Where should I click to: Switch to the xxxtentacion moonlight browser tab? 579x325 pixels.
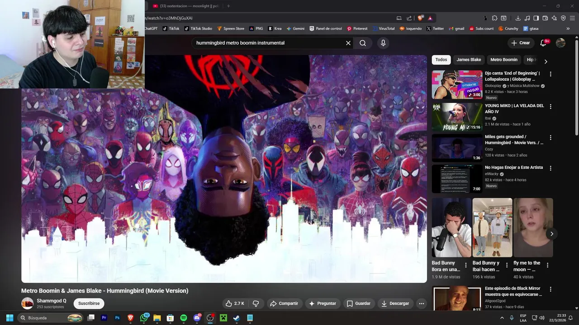[185, 6]
